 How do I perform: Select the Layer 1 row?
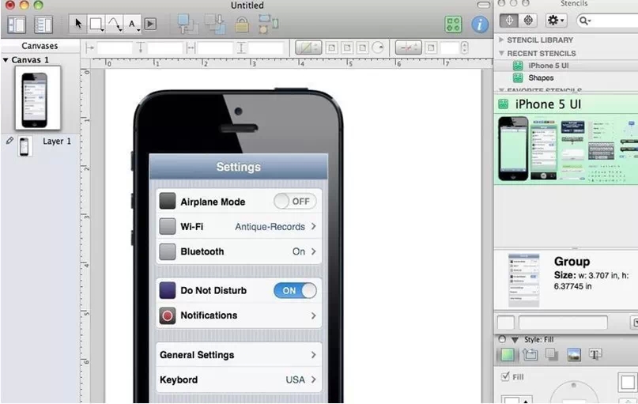(40, 142)
